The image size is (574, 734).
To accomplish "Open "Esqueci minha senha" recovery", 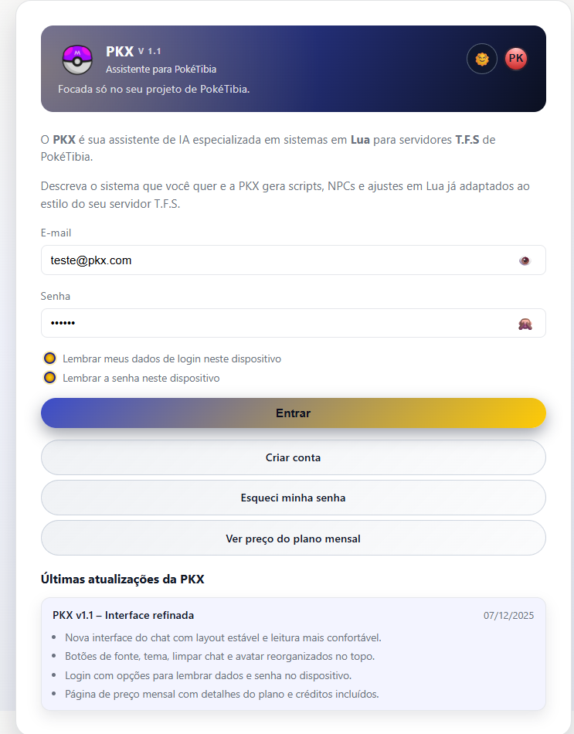I will pyautogui.click(x=293, y=498).
